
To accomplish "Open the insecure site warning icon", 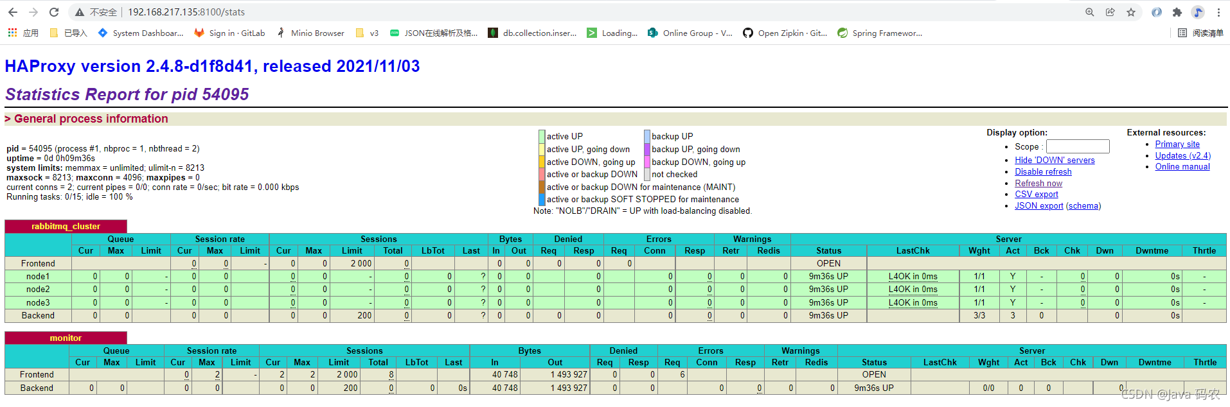I will coord(80,12).
